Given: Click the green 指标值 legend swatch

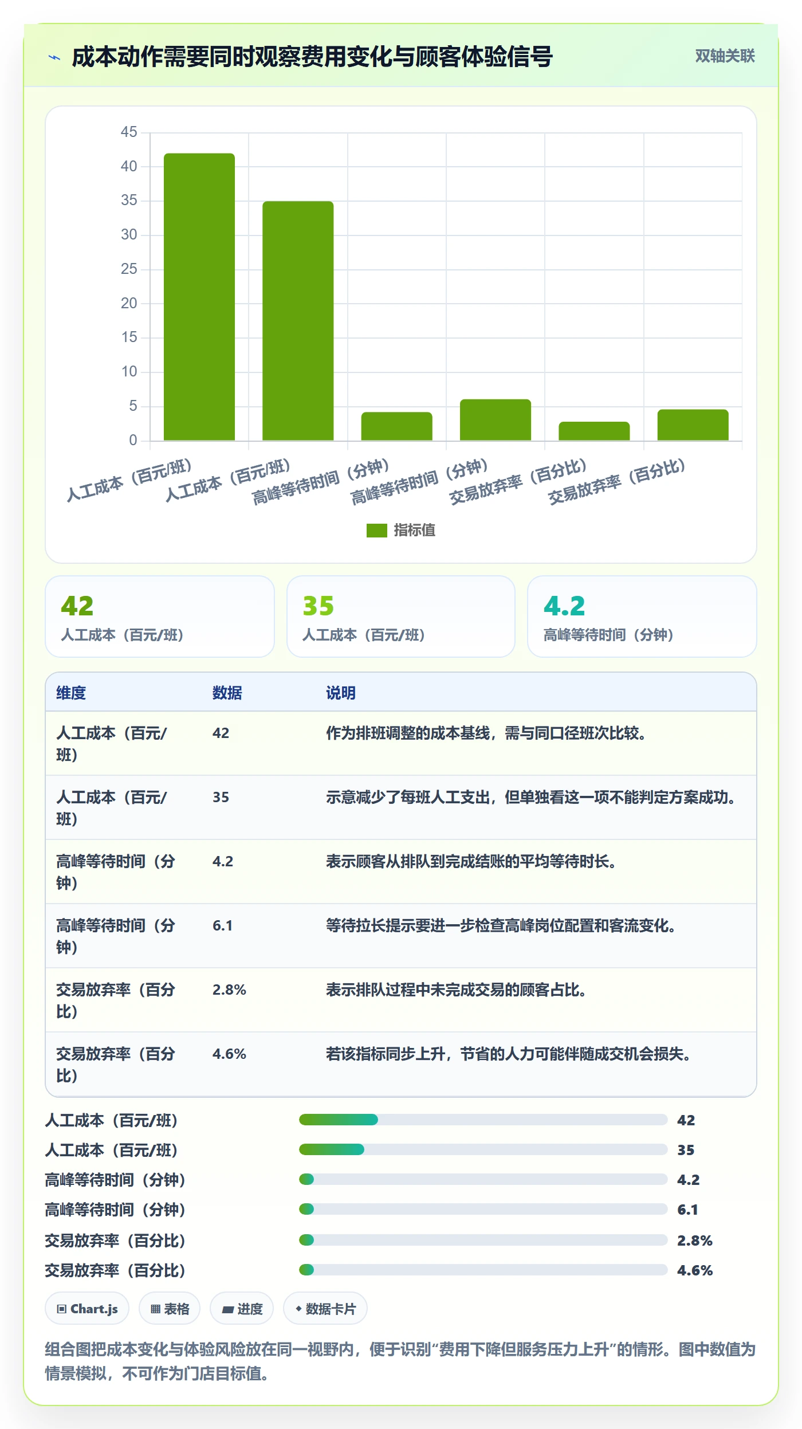Looking at the screenshot, I should point(376,531).
